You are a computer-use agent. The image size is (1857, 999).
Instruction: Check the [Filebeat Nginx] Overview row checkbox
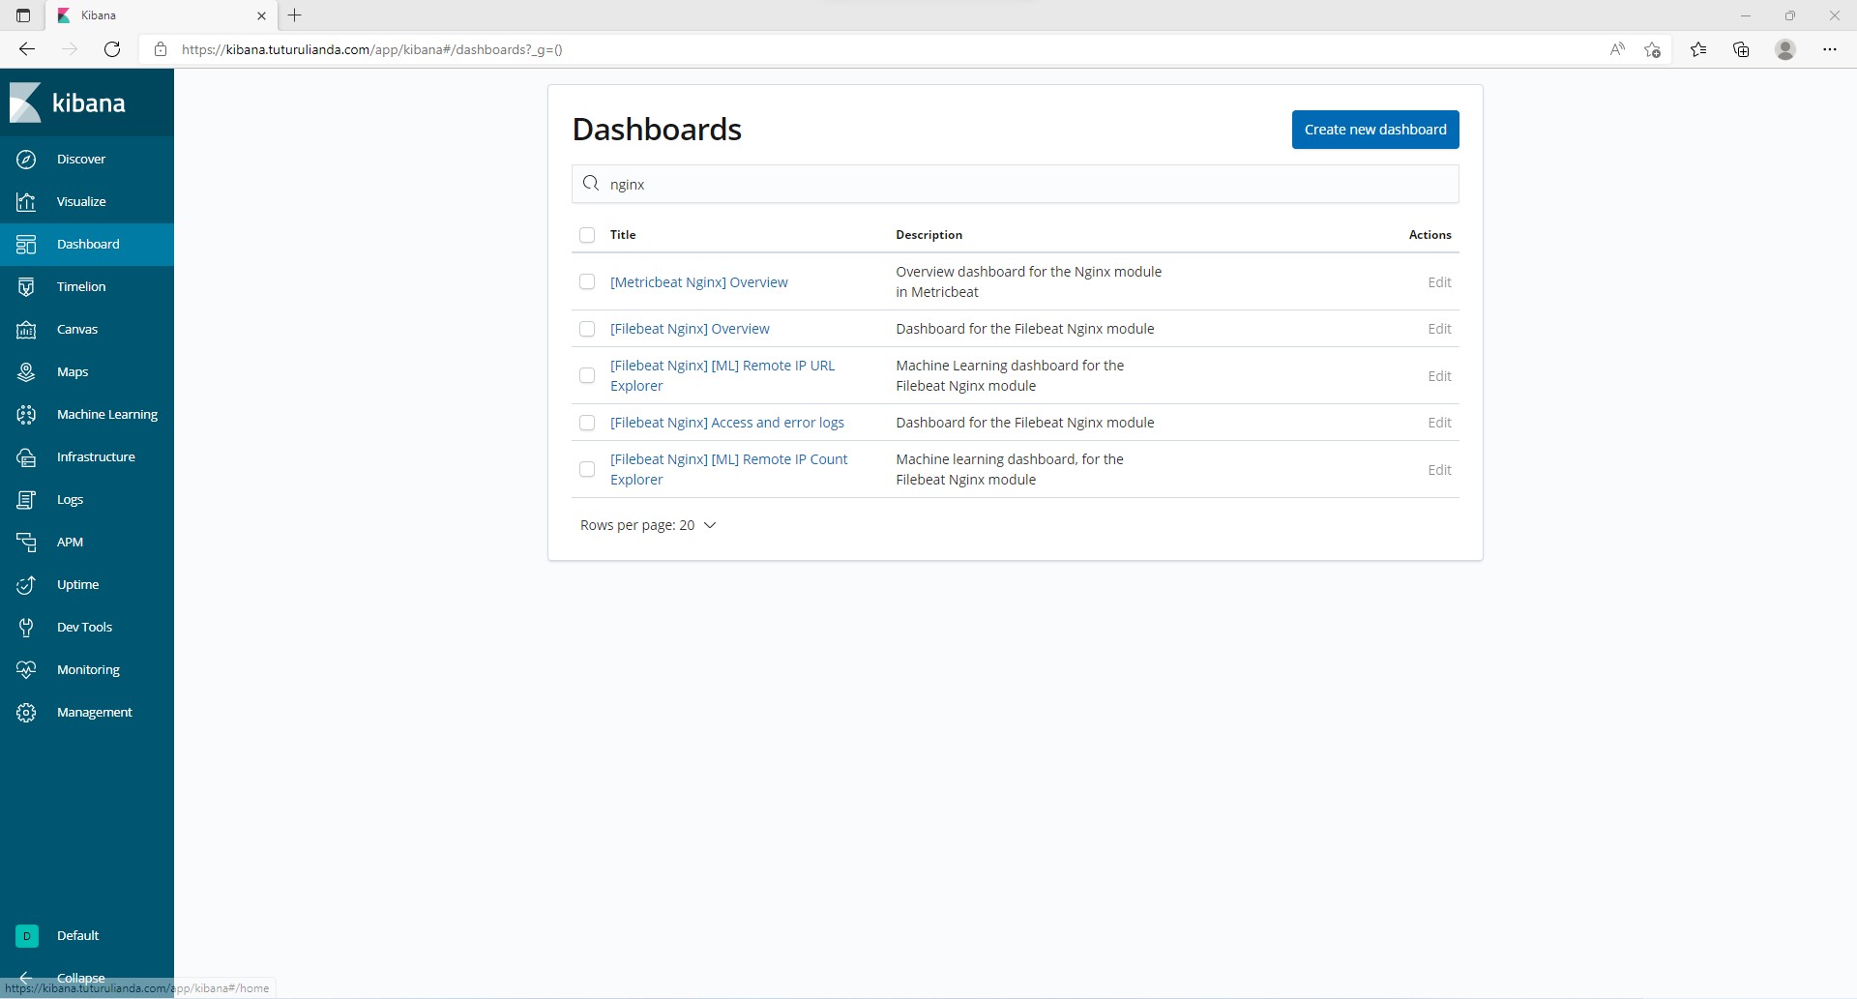pyautogui.click(x=587, y=329)
